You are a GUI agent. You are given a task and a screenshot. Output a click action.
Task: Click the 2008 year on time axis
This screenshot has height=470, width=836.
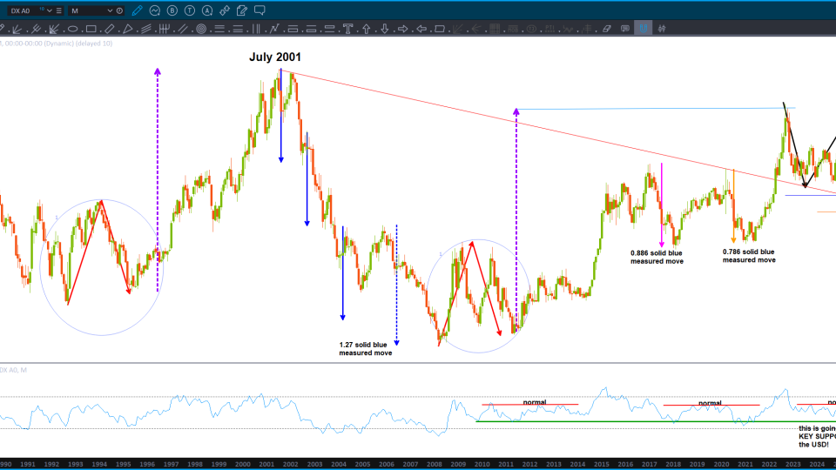434,464
